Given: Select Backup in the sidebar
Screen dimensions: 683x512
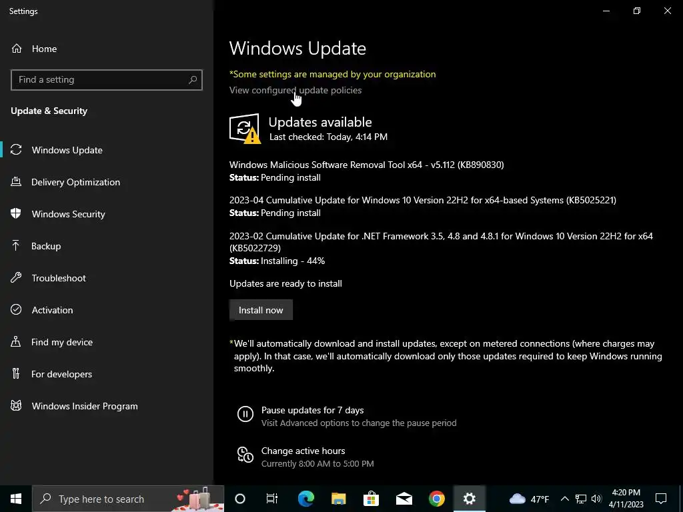Looking at the screenshot, I should click(x=46, y=246).
